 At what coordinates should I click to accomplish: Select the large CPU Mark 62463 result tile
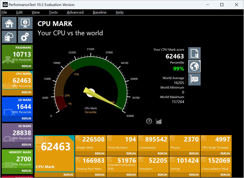[54, 154]
